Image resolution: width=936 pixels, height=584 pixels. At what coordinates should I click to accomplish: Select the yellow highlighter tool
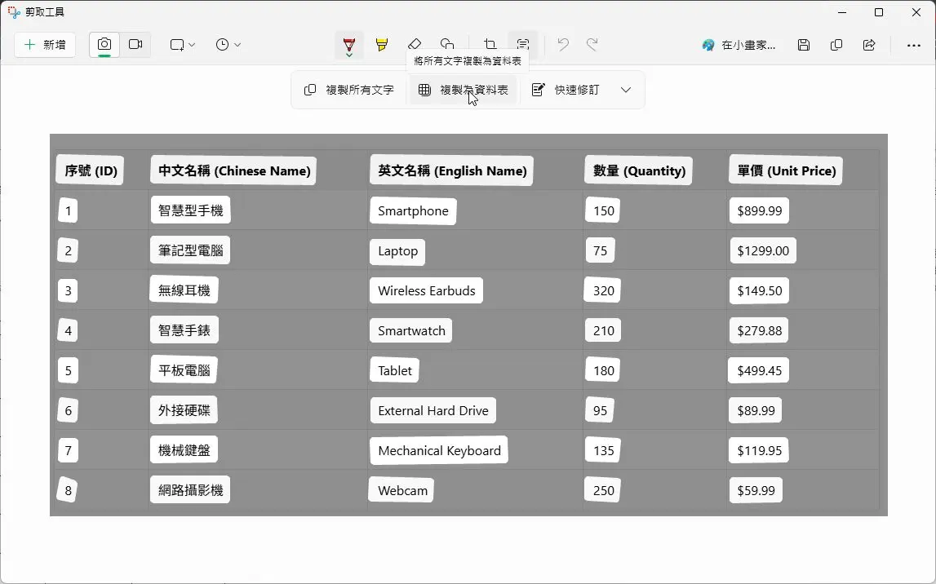click(x=382, y=45)
